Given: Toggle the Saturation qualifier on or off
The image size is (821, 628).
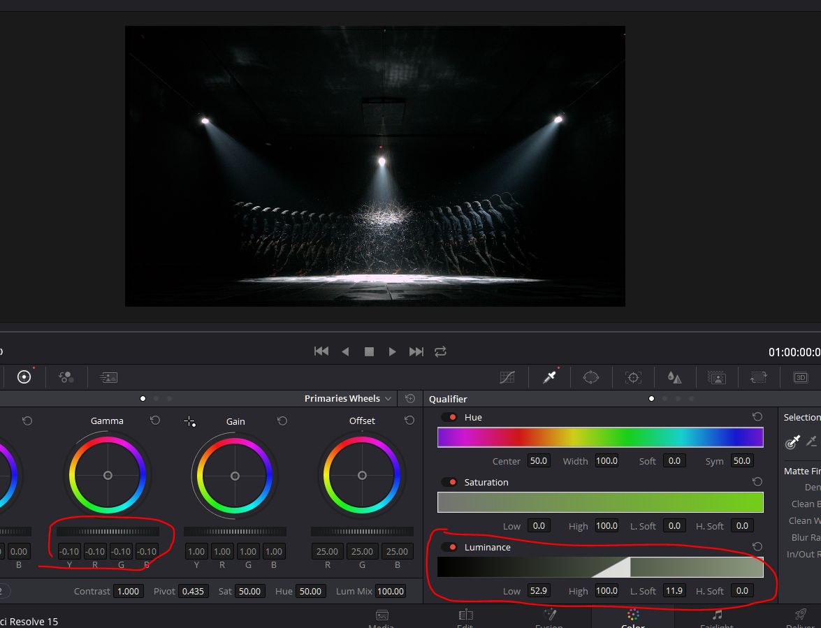Looking at the screenshot, I should [449, 482].
